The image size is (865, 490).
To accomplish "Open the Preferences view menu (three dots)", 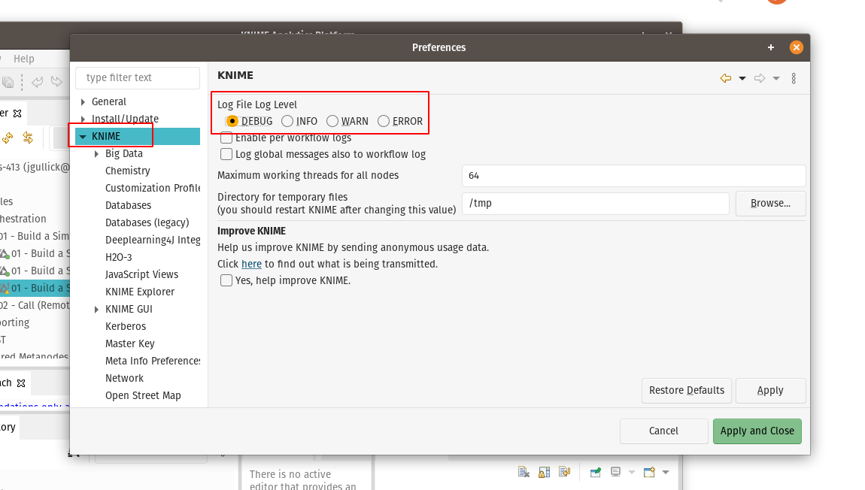I will coord(794,78).
